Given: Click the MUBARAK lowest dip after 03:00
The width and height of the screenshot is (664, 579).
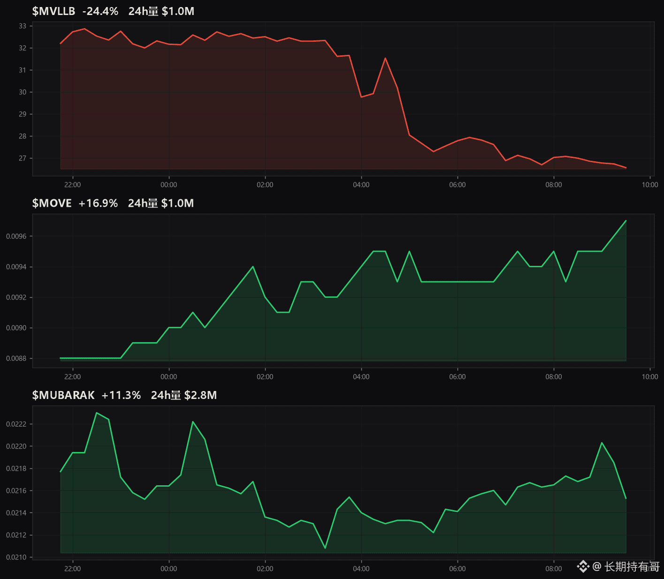Looking at the screenshot, I should click(325, 548).
